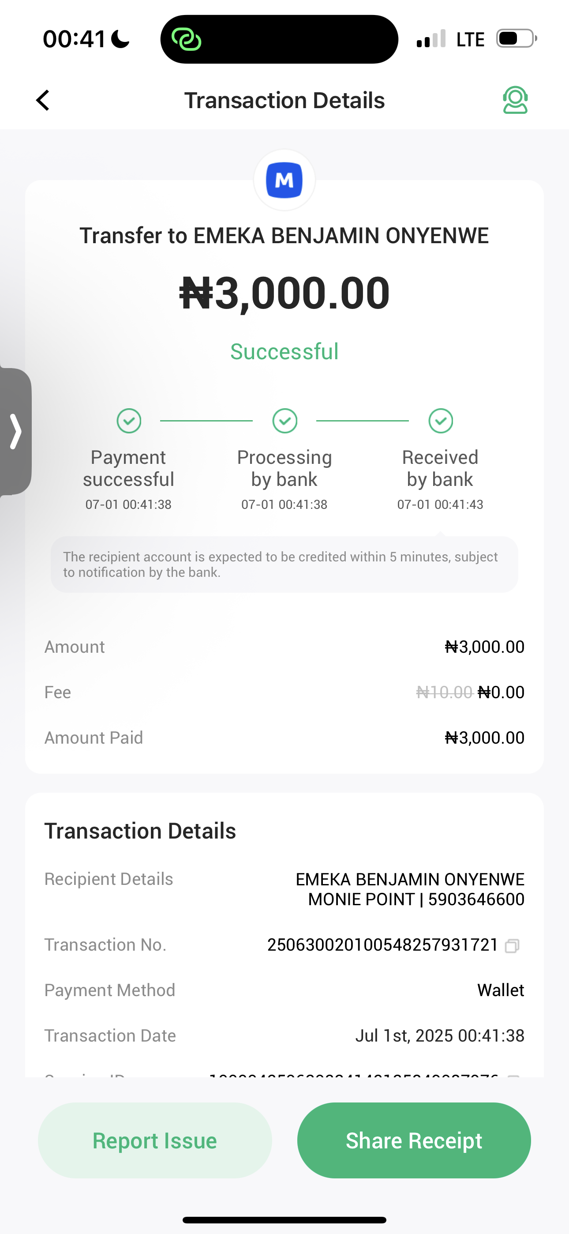Tap the home indicator bar
Screen dimensions: 569x1234
tap(284, 1220)
